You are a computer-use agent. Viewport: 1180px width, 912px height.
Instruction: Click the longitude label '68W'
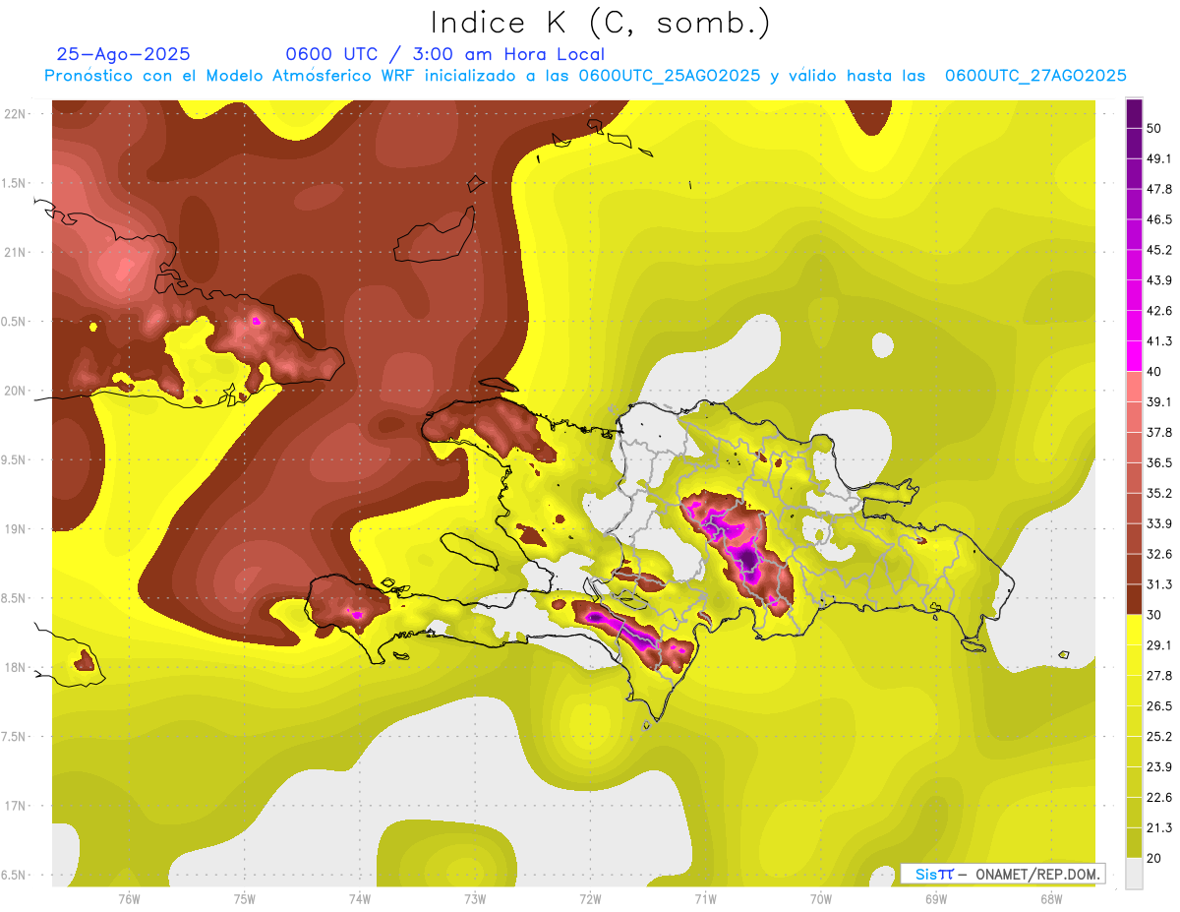[x=1051, y=899]
